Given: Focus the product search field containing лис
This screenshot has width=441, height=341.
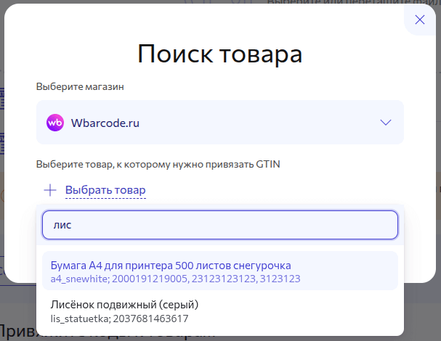Looking at the screenshot, I should point(219,225).
